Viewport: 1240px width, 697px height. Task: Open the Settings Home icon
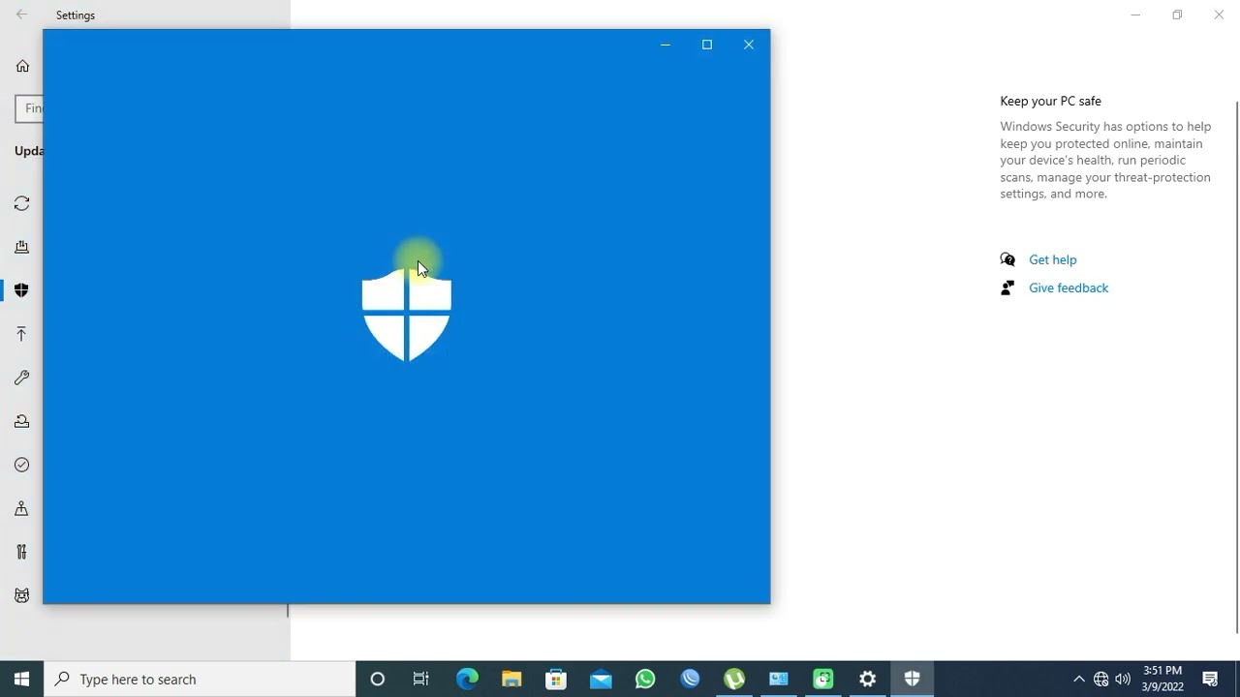pos(22,66)
